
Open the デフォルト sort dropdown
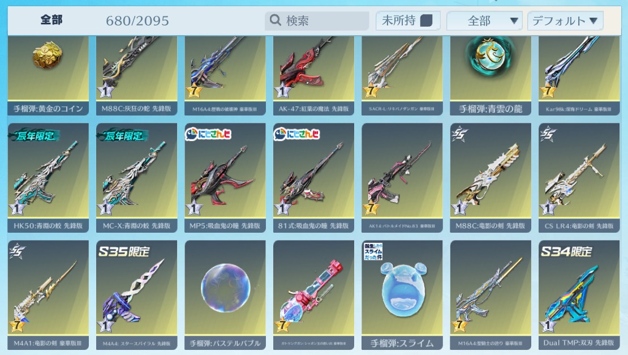[x=565, y=21]
